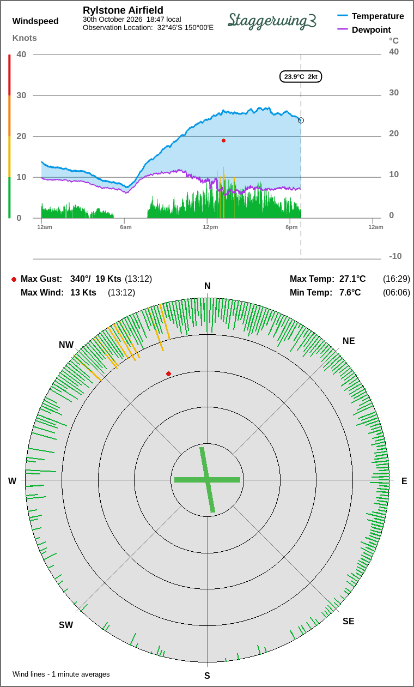Click the Rylstone Airfield title
The image size is (414, 687).
123,10
